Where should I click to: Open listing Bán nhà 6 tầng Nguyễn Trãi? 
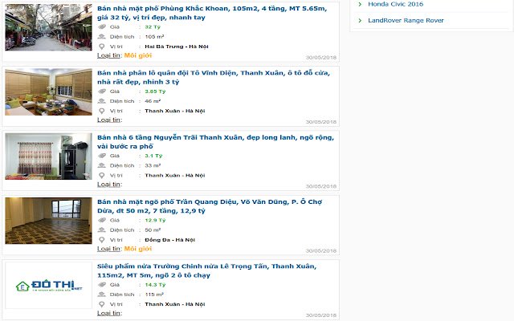[215, 142]
